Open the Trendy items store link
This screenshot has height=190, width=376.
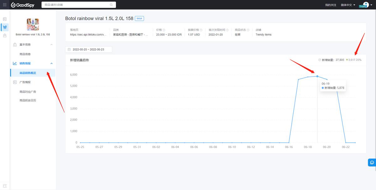pyautogui.click(x=264, y=34)
